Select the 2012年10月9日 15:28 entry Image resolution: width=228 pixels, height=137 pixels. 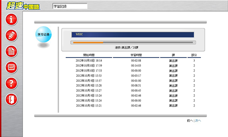89,86
